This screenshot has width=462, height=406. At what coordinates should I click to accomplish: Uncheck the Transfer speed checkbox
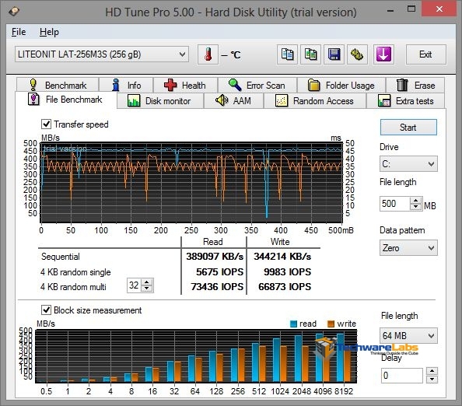click(x=46, y=124)
